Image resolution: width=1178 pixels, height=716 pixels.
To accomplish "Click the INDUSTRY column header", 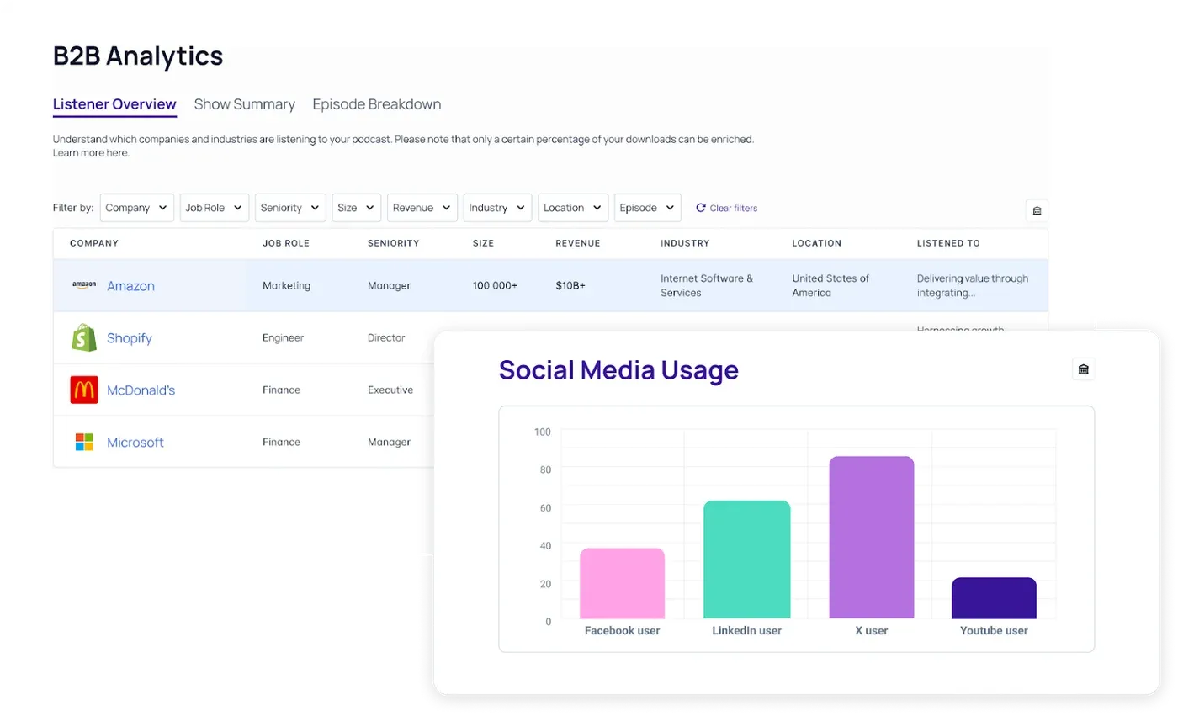I will point(685,243).
